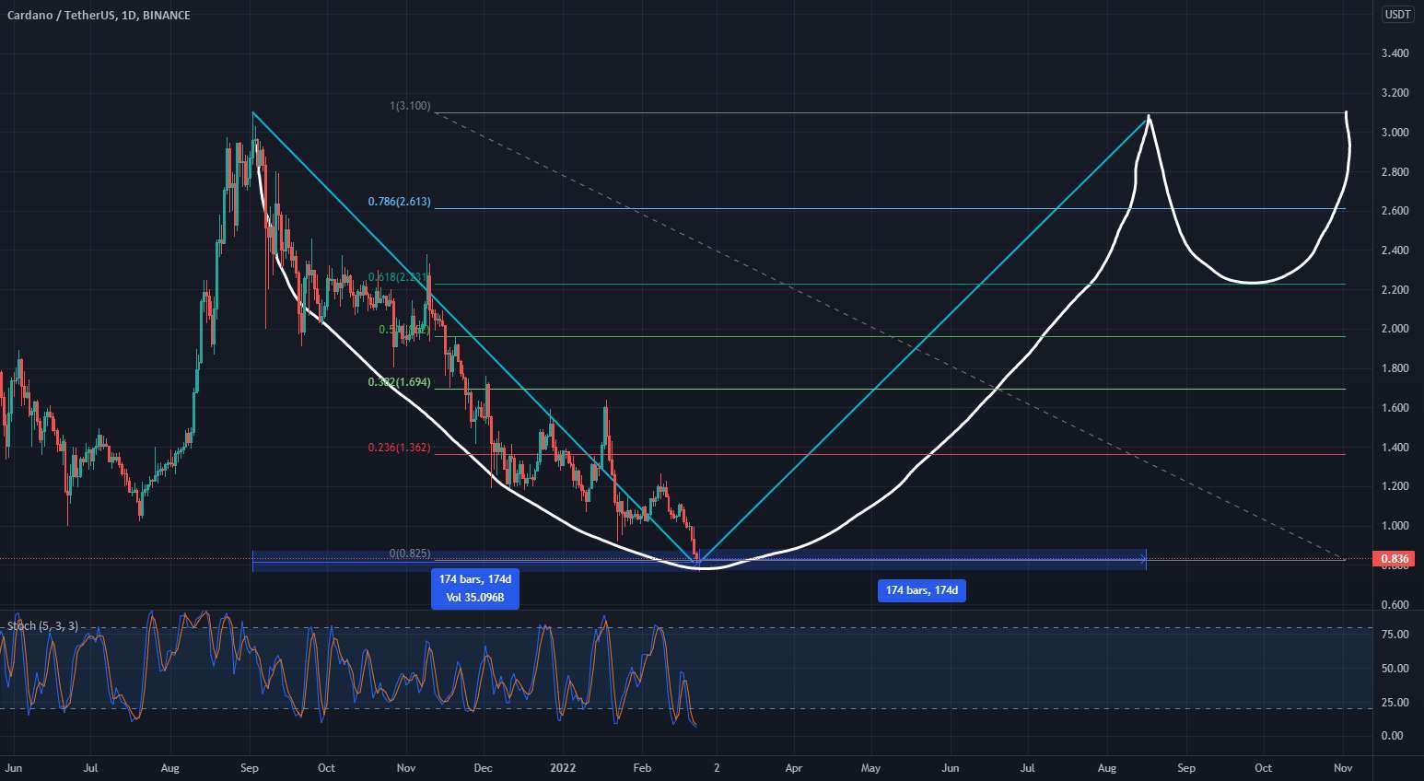The image size is (1424, 781).
Task: Click the 75.00 Stoch scale label
Action: tap(1395, 635)
